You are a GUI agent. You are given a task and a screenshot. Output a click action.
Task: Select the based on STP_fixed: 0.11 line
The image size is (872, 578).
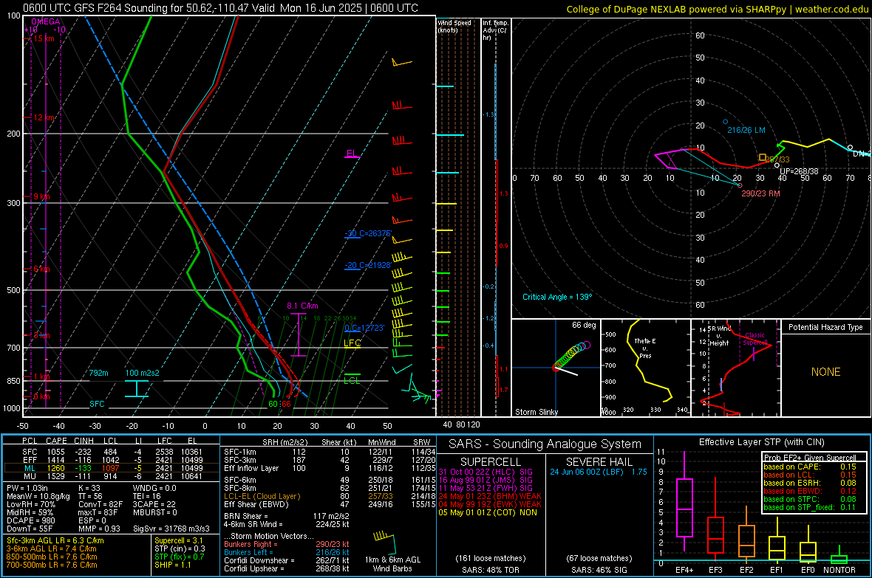pos(810,507)
